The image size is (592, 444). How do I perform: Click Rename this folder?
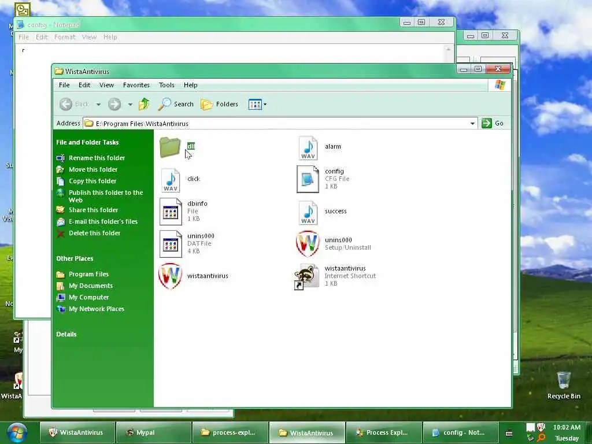97,158
